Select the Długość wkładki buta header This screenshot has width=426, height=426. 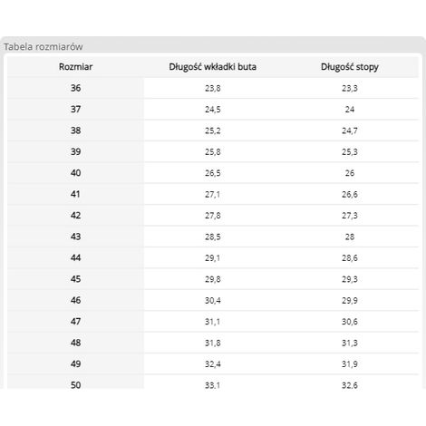coord(212,67)
